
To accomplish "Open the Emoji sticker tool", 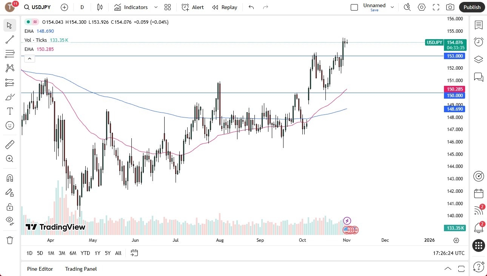I will coord(9,125).
